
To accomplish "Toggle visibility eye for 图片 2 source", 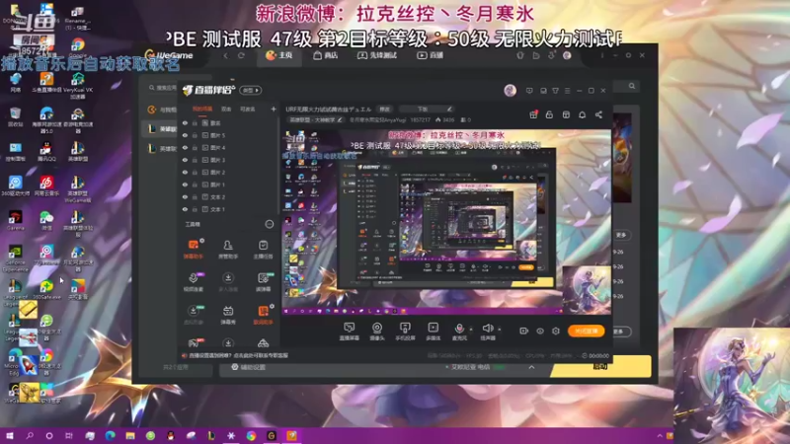I will pos(185,172).
